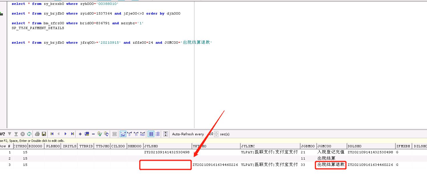
Task: Click the JGBM00 column header
Action: pos(308,146)
